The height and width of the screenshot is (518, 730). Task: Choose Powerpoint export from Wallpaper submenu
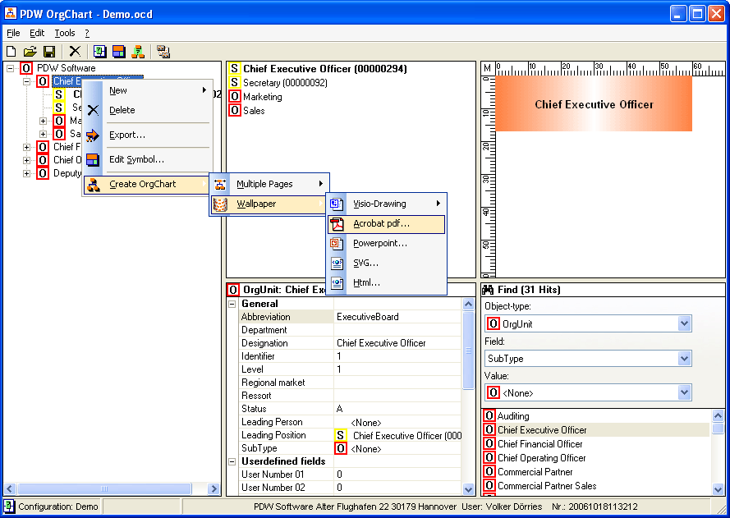click(379, 244)
